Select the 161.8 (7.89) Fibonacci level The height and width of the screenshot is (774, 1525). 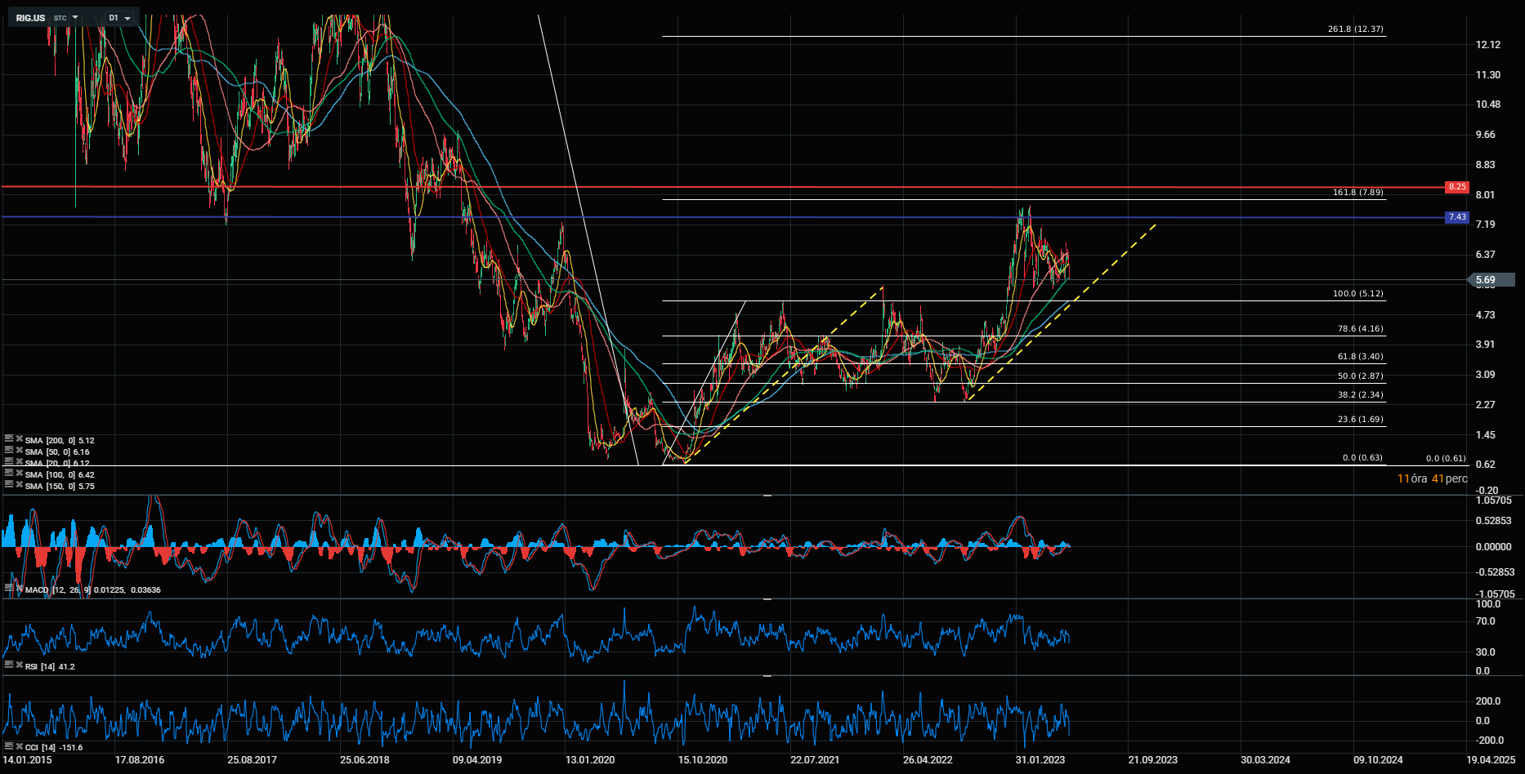point(1357,193)
